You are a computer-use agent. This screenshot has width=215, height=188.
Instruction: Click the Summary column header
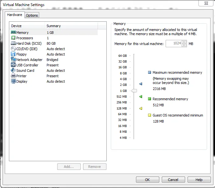coord(71,26)
